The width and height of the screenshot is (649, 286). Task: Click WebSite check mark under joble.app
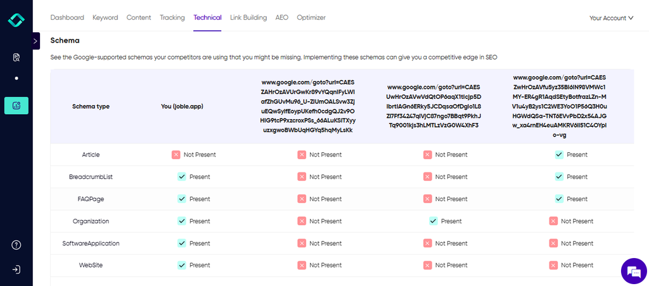pos(182,265)
